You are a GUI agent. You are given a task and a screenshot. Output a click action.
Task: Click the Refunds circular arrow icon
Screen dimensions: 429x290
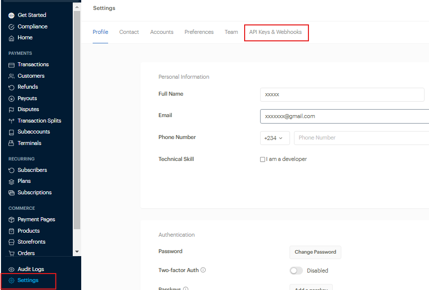pyautogui.click(x=11, y=87)
